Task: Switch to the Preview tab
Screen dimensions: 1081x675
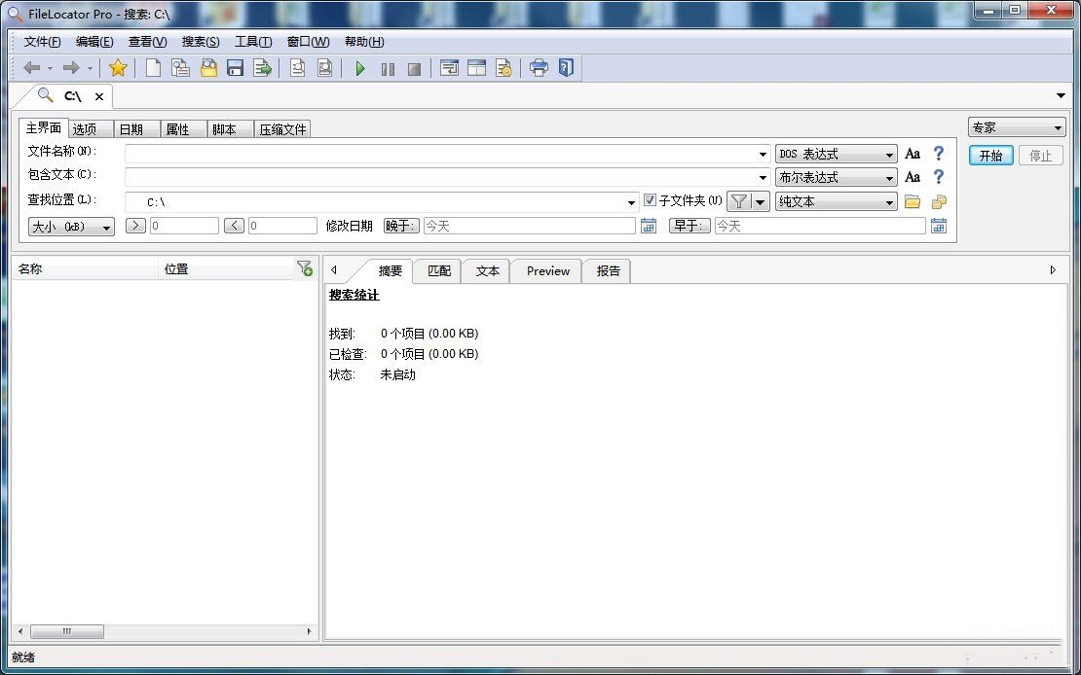Action: click(x=548, y=270)
